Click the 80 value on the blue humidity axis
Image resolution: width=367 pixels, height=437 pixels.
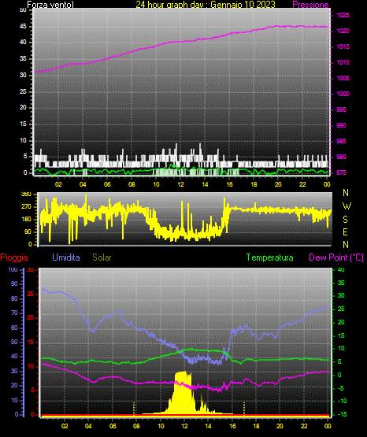(x=14, y=298)
